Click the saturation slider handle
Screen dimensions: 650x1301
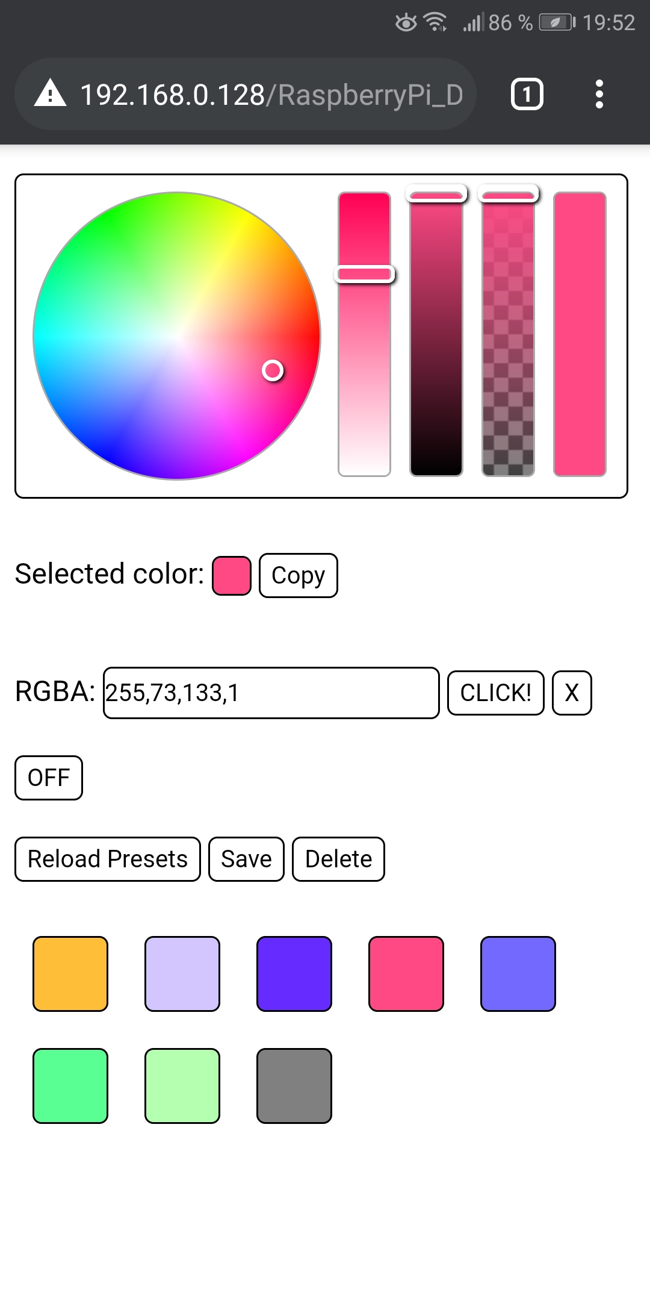(x=364, y=275)
